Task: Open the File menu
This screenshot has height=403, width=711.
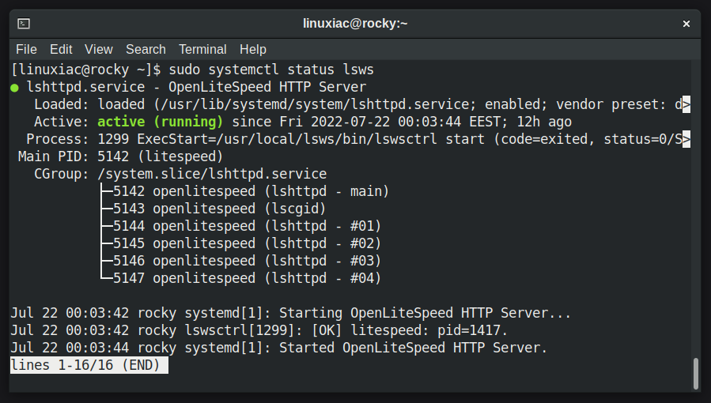Action: (x=26, y=49)
